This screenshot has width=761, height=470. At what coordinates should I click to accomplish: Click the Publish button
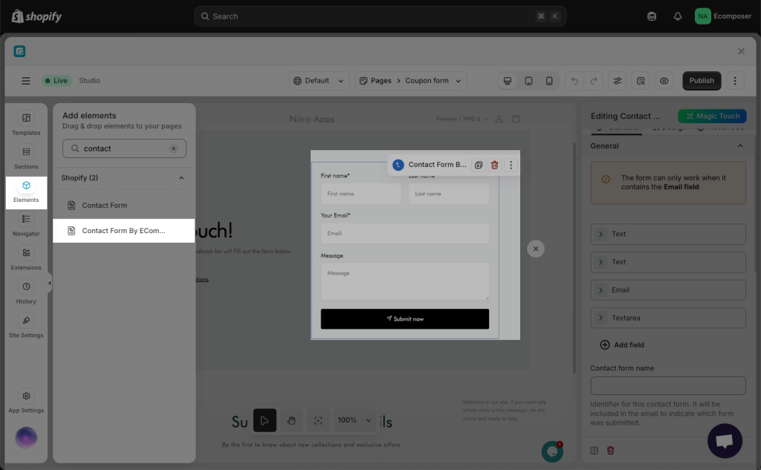(701, 81)
